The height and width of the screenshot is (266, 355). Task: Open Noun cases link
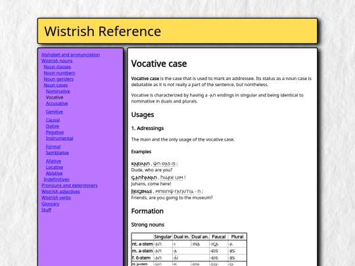click(56, 85)
